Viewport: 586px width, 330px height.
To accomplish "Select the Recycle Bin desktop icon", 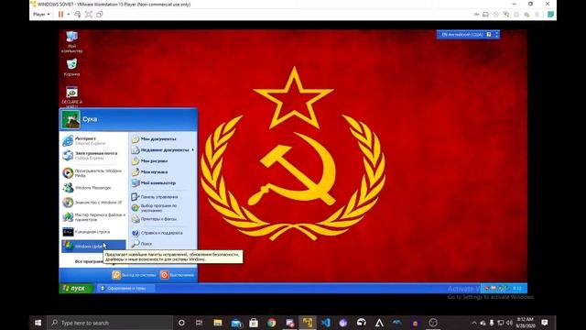I will pos(71,67).
